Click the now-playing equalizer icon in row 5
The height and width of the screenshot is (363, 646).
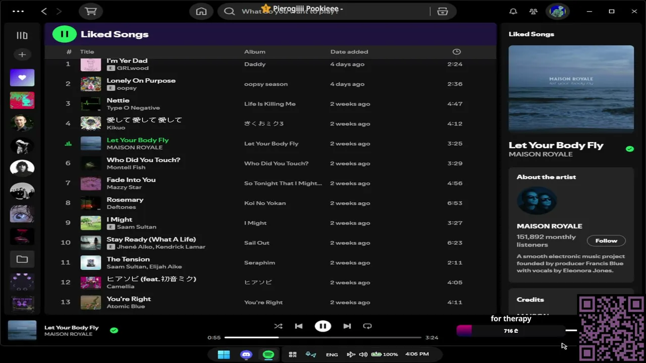click(68, 144)
